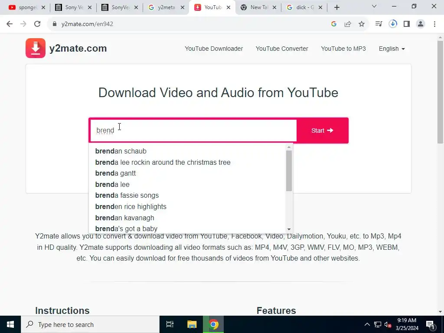This screenshot has width=444, height=333.
Task: Select the plain brenda lee suggestion
Action: pyautogui.click(x=112, y=184)
